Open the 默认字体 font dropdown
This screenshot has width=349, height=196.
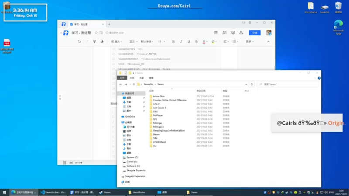point(147,41)
